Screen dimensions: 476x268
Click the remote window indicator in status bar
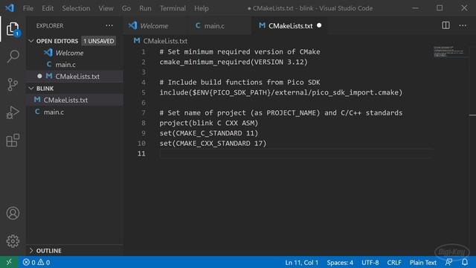point(9,262)
